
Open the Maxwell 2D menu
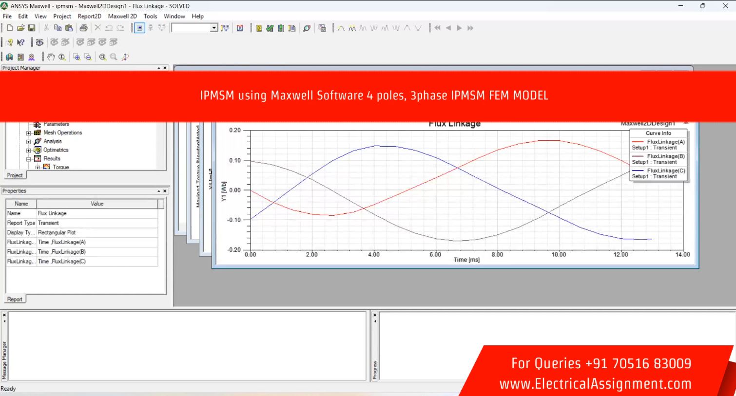pyautogui.click(x=122, y=16)
